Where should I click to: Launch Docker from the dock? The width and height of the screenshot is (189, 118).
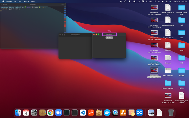click(x=107, y=112)
